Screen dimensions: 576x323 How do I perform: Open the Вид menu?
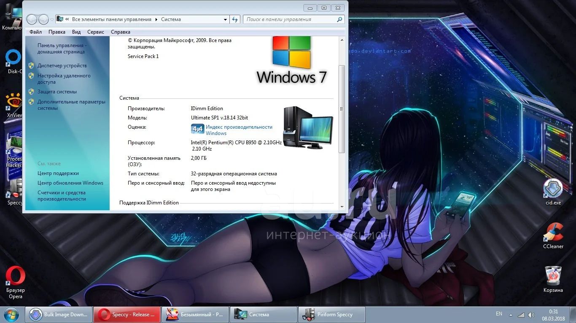coord(76,32)
